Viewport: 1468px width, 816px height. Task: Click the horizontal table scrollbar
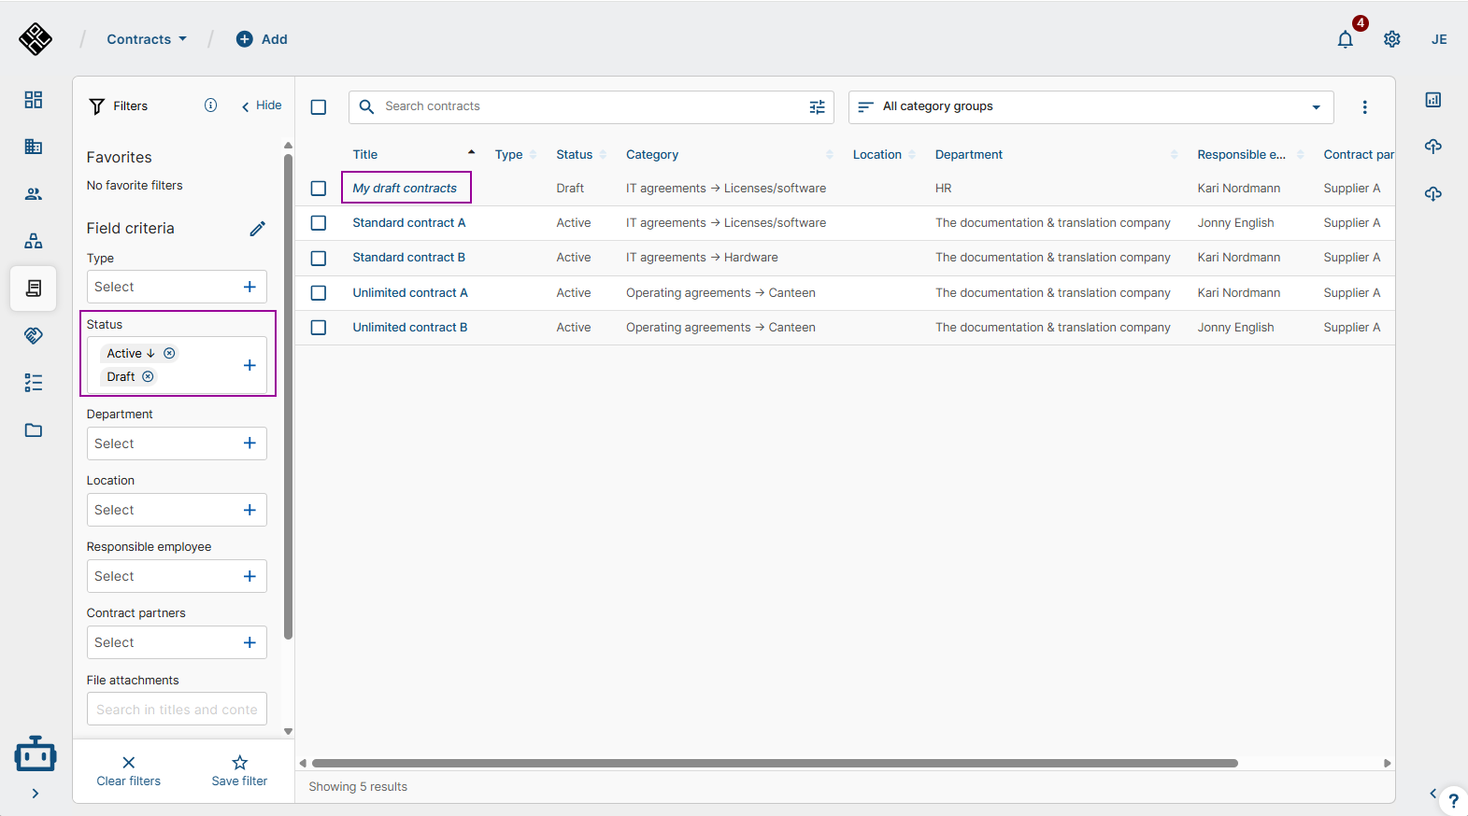coord(774,763)
